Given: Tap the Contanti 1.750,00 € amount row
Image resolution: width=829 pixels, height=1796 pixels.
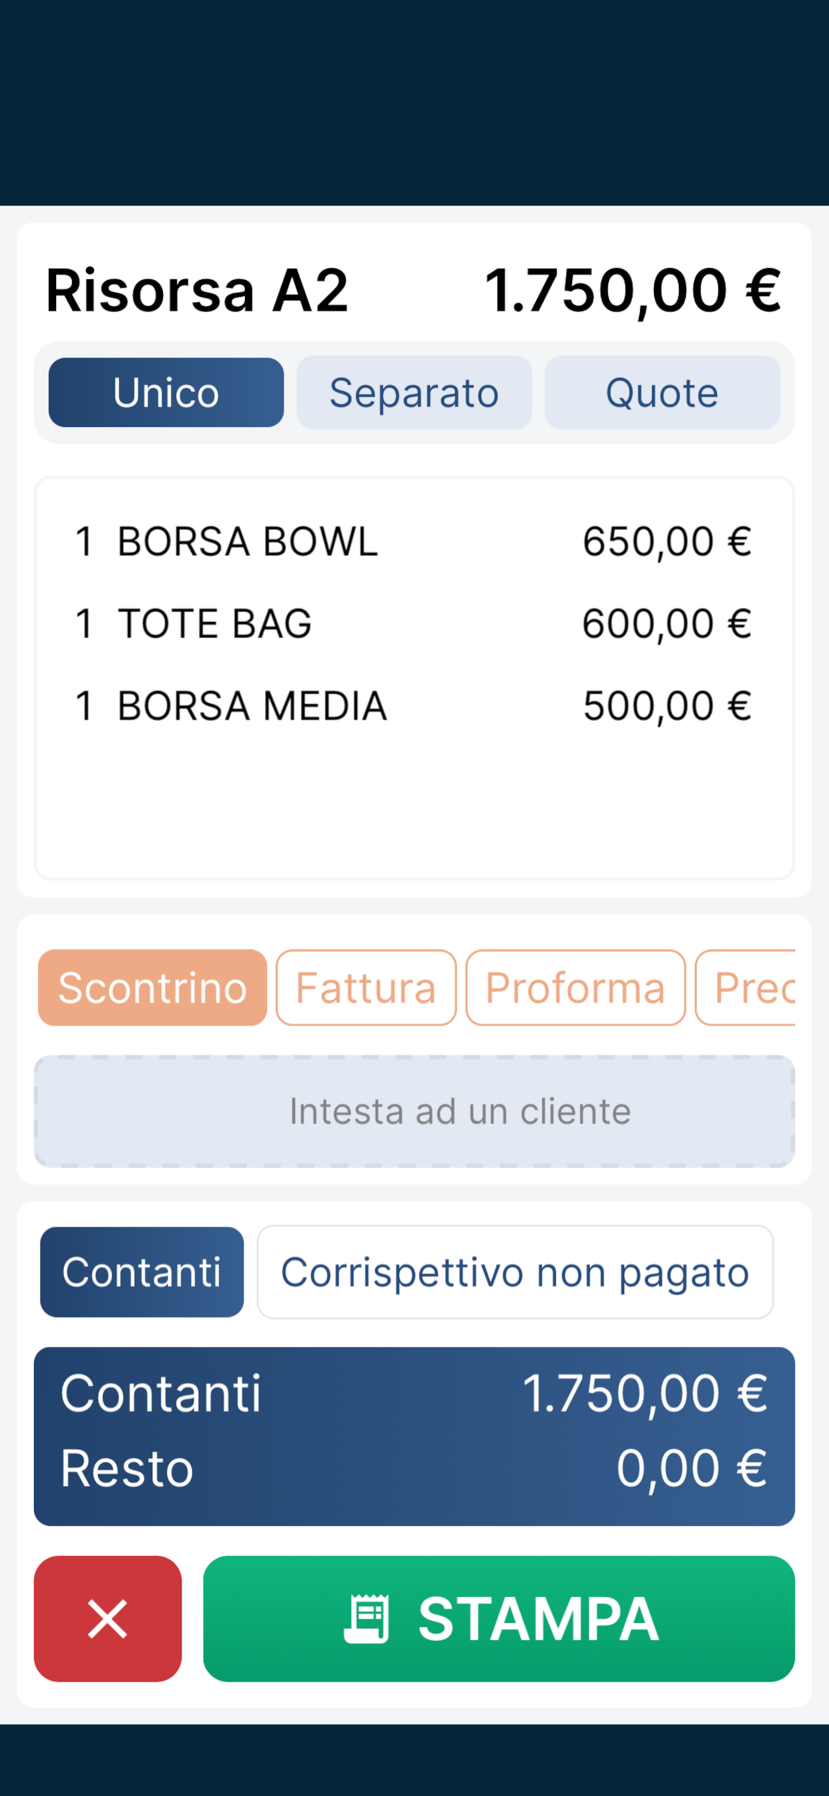Looking at the screenshot, I should (x=414, y=1393).
